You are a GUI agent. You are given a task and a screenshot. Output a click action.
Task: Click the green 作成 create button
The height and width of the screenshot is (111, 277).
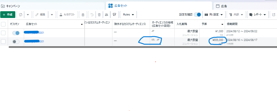coord(8,15)
